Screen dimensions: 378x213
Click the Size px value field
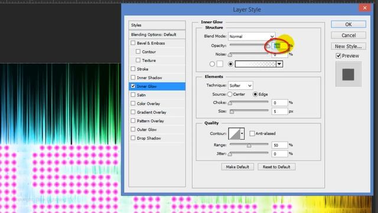[279, 111]
